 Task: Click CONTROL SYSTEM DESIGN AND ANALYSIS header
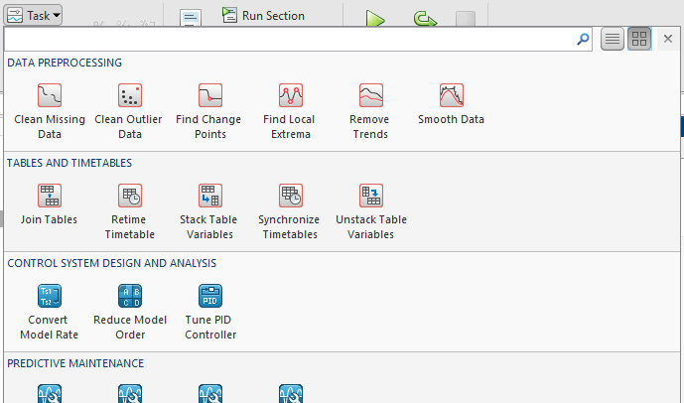pos(111,263)
